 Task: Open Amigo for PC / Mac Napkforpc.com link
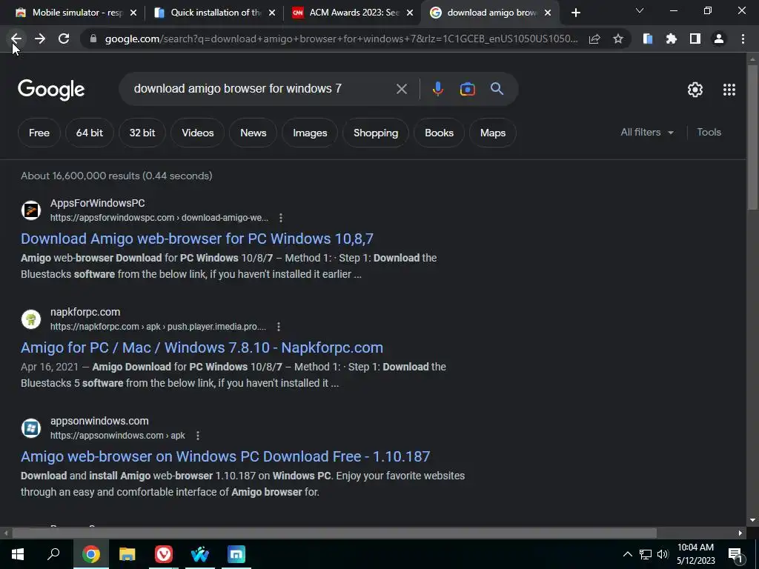pyautogui.click(x=202, y=347)
